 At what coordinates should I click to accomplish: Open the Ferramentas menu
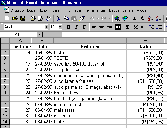pyautogui.click(x=95, y=10)
